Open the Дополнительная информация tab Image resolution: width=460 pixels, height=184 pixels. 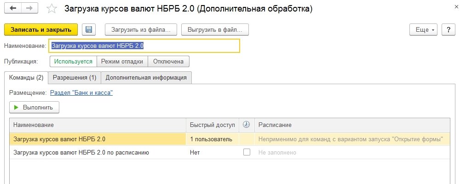pos(146,77)
